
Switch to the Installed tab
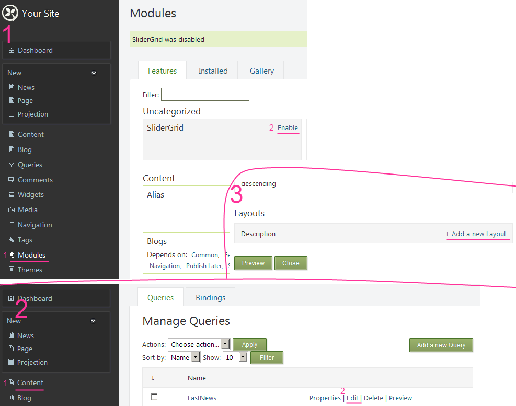(213, 71)
